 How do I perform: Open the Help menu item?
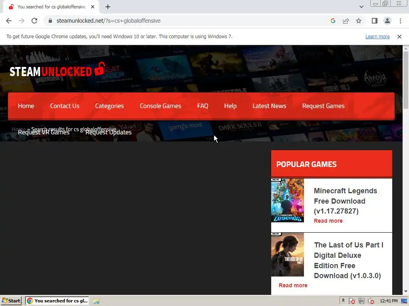pyautogui.click(x=230, y=106)
